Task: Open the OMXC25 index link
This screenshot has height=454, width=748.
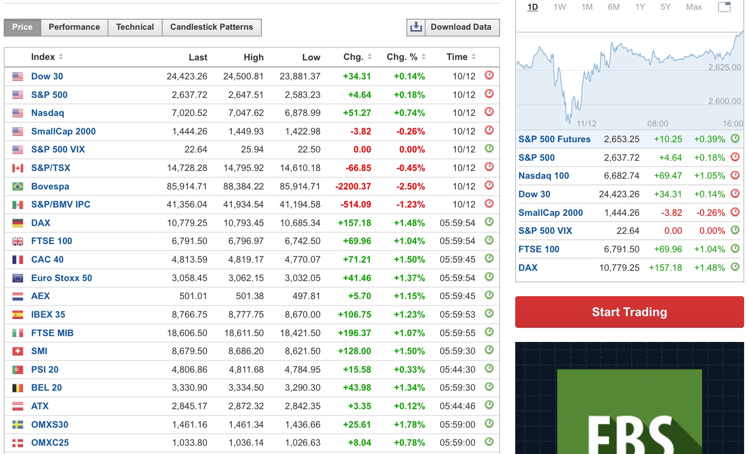Action: tap(50, 443)
